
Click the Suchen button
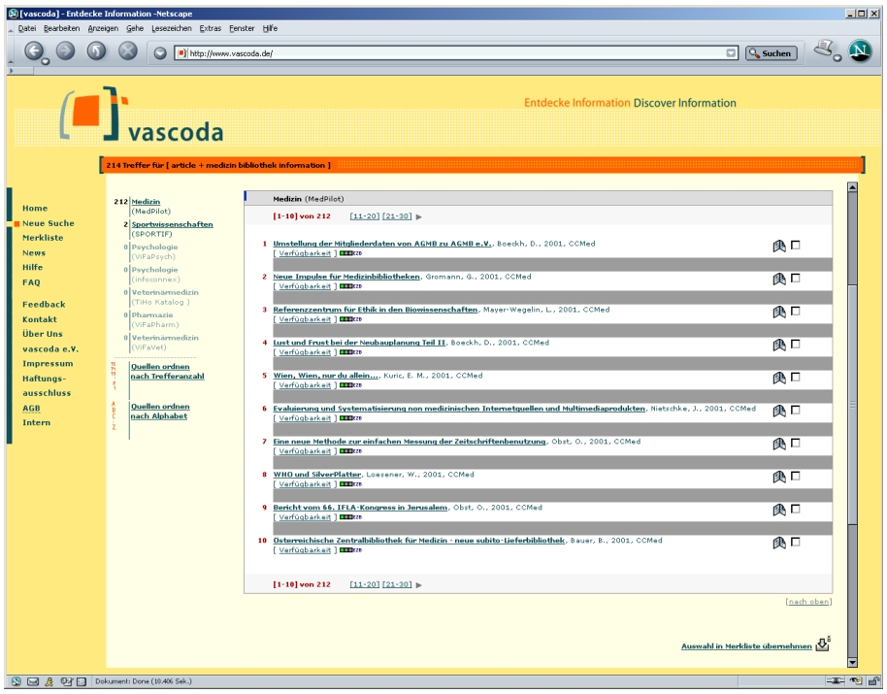point(772,53)
